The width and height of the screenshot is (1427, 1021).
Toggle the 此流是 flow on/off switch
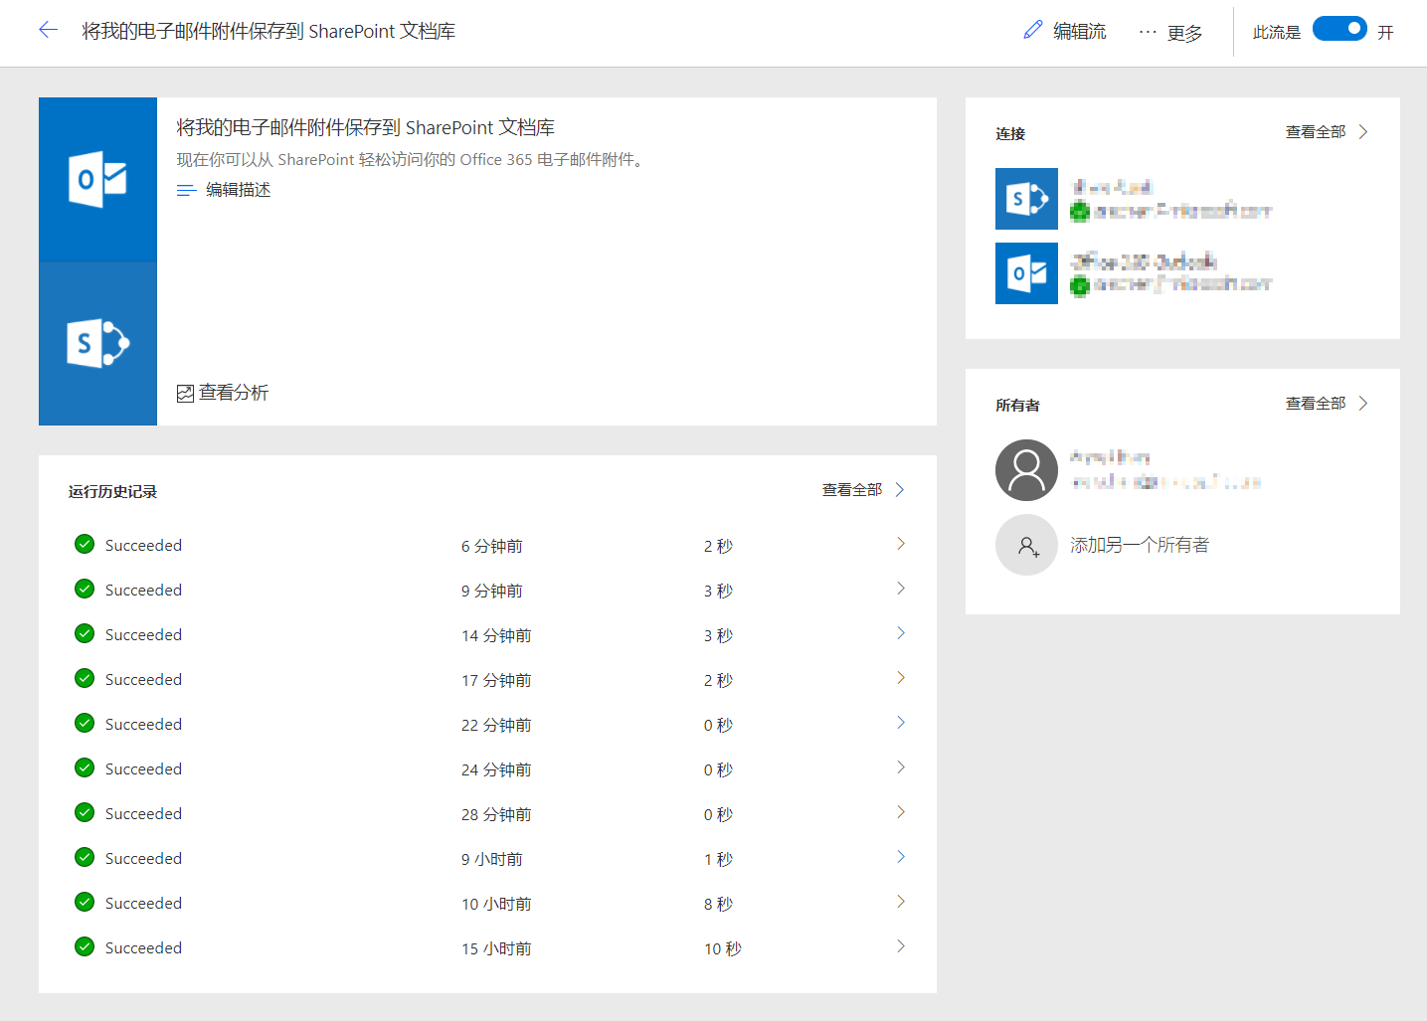[1338, 29]
